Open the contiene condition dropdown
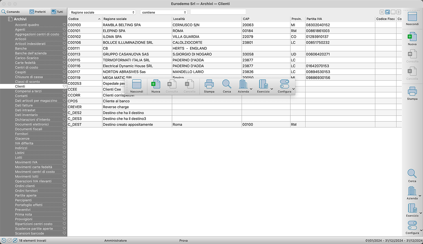Viewport: 423px width, 244px height. (164, 12)
